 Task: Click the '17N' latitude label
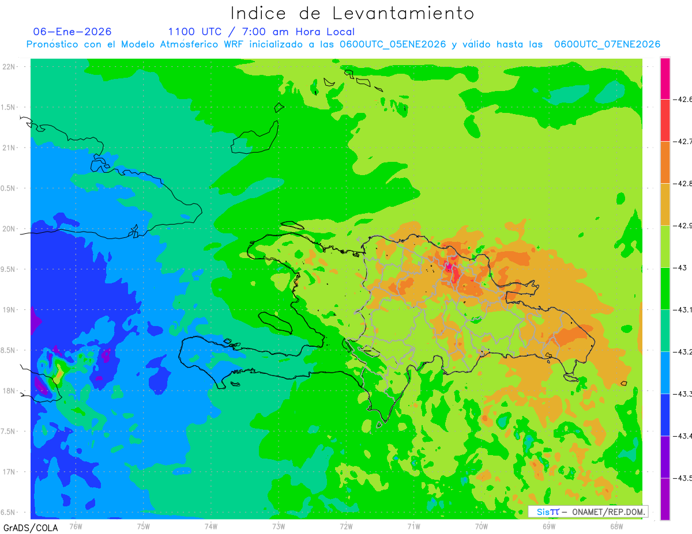[x=10, y=472]
